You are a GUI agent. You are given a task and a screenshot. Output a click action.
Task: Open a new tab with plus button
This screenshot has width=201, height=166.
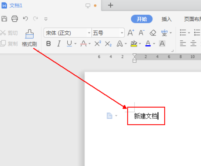point(111,5)
